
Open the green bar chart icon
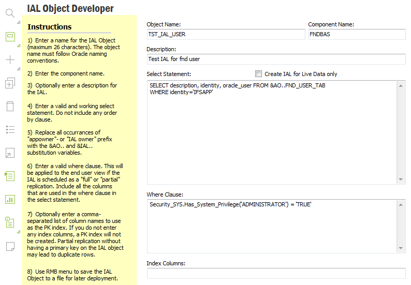[x=10, y=199]
